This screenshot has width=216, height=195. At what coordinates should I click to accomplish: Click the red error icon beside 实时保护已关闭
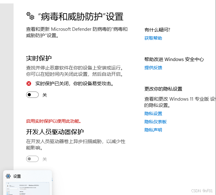click(29, 84)
